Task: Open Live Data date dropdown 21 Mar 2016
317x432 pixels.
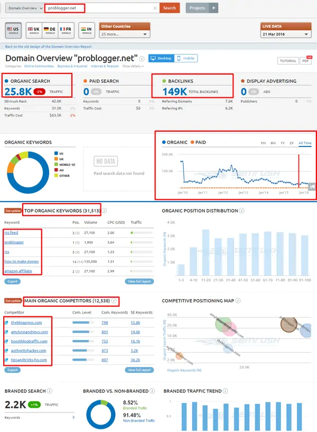Action: tap(286, 34)
